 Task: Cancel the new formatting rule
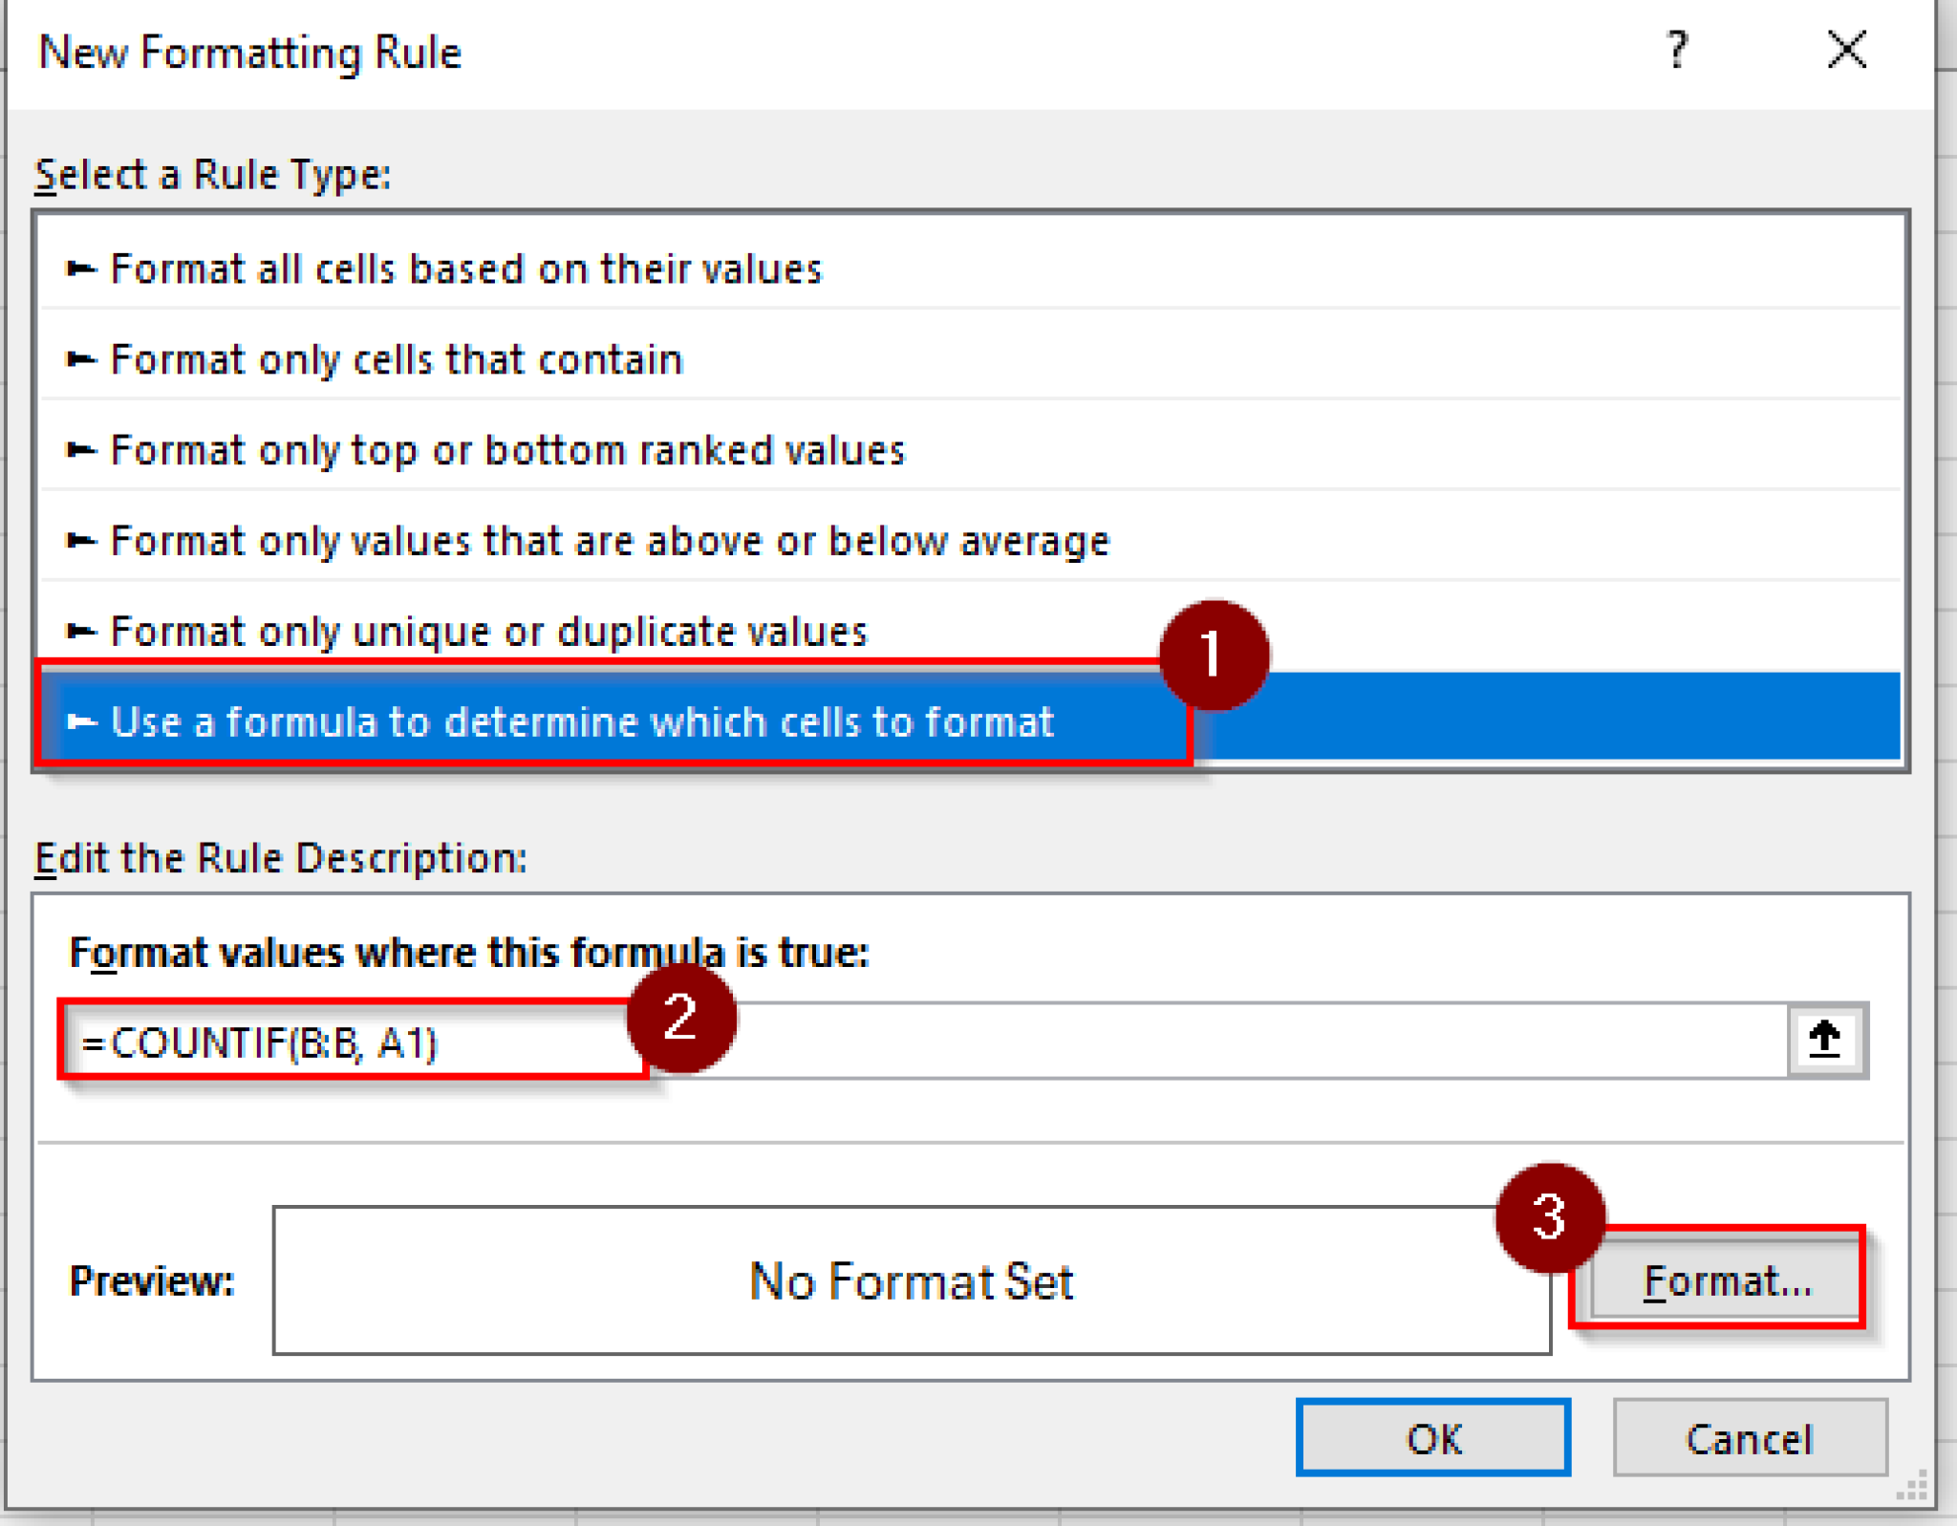click(x=1750, y=1439)
